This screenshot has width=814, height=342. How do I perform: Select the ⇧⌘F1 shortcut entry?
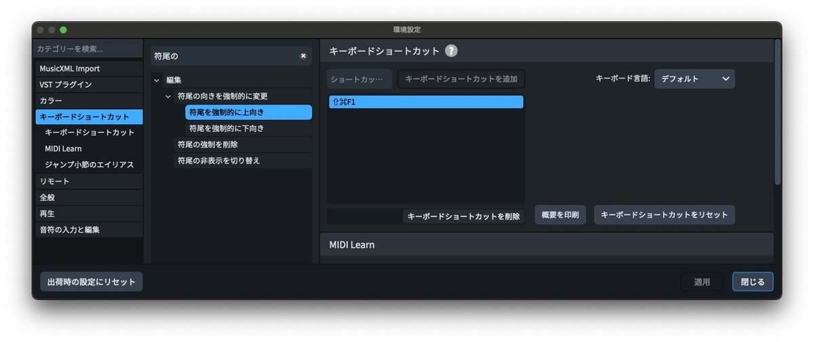[426, 102]
